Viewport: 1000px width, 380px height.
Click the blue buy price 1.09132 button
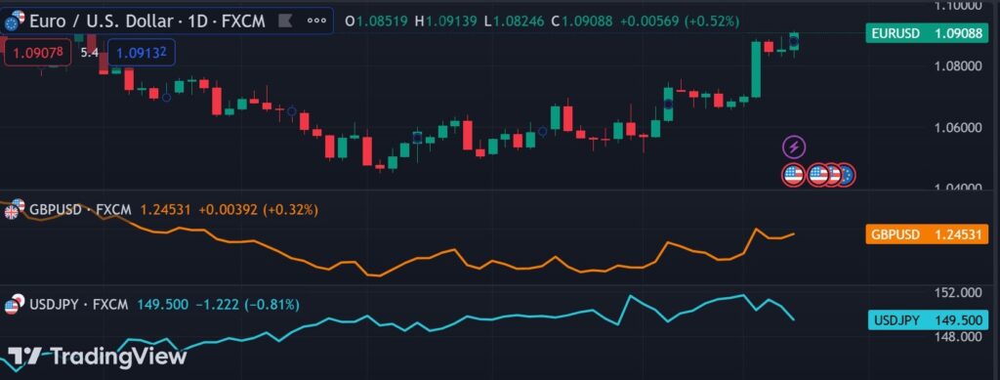[x=141, y=53]
